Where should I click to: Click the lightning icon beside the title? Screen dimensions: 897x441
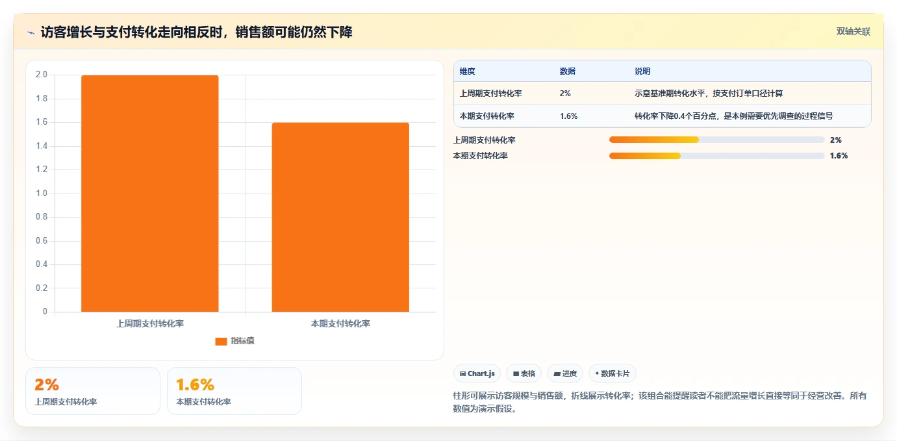tap(31, 32)
